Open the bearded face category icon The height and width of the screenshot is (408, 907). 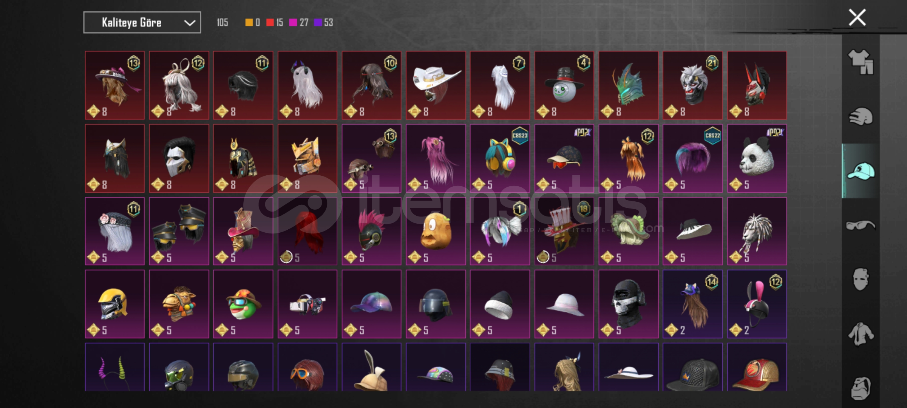[x=861, y=388]
